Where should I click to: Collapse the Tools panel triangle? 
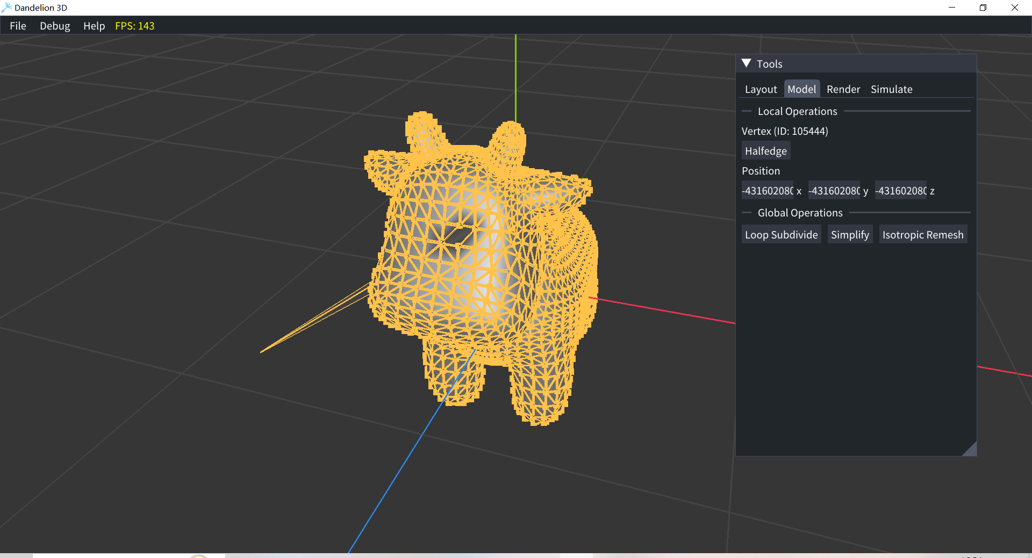tap(746, 63)
